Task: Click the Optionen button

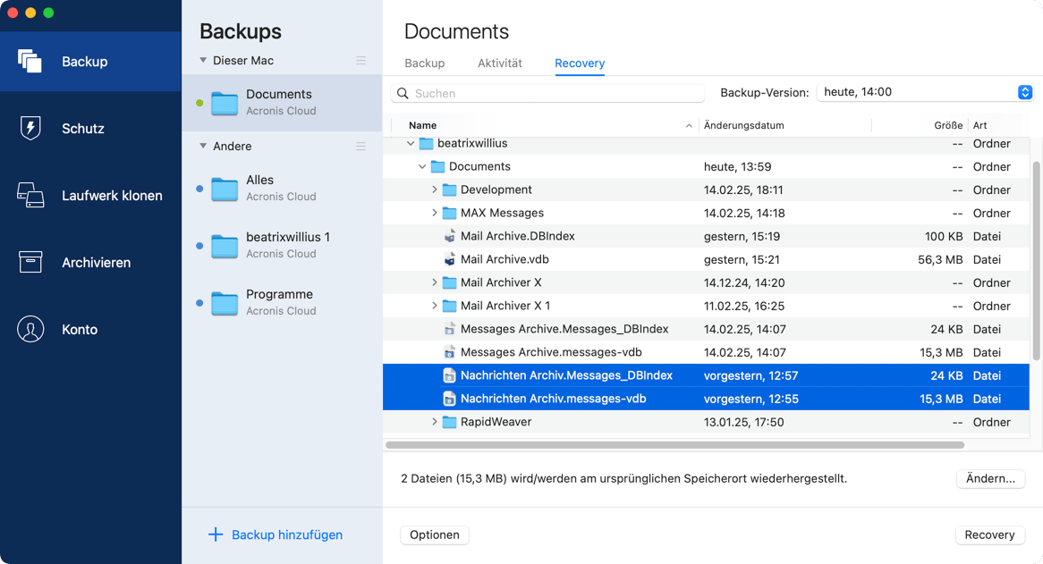Action: 435,535
